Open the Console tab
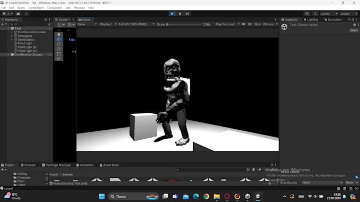The height and width of the screenshot is (202, 360). [x=28, y=165]
